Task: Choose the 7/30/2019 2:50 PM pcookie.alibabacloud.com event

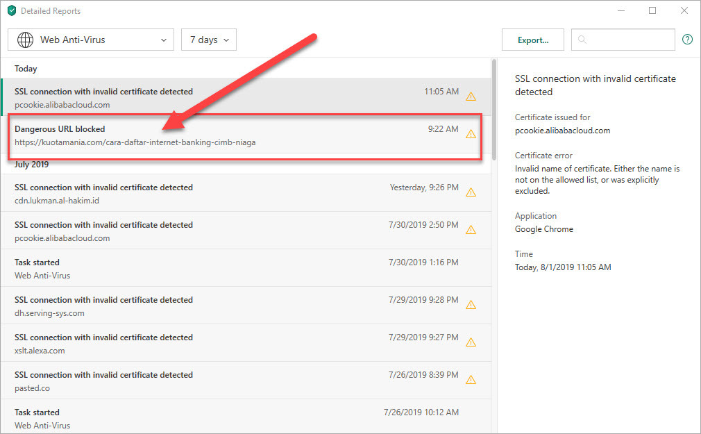Action: coord(208,231)
